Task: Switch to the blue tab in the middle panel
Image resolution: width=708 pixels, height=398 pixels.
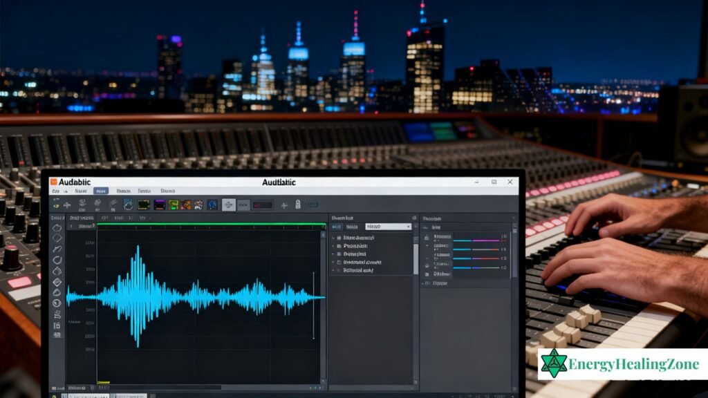Action: (x=337, y=227)
